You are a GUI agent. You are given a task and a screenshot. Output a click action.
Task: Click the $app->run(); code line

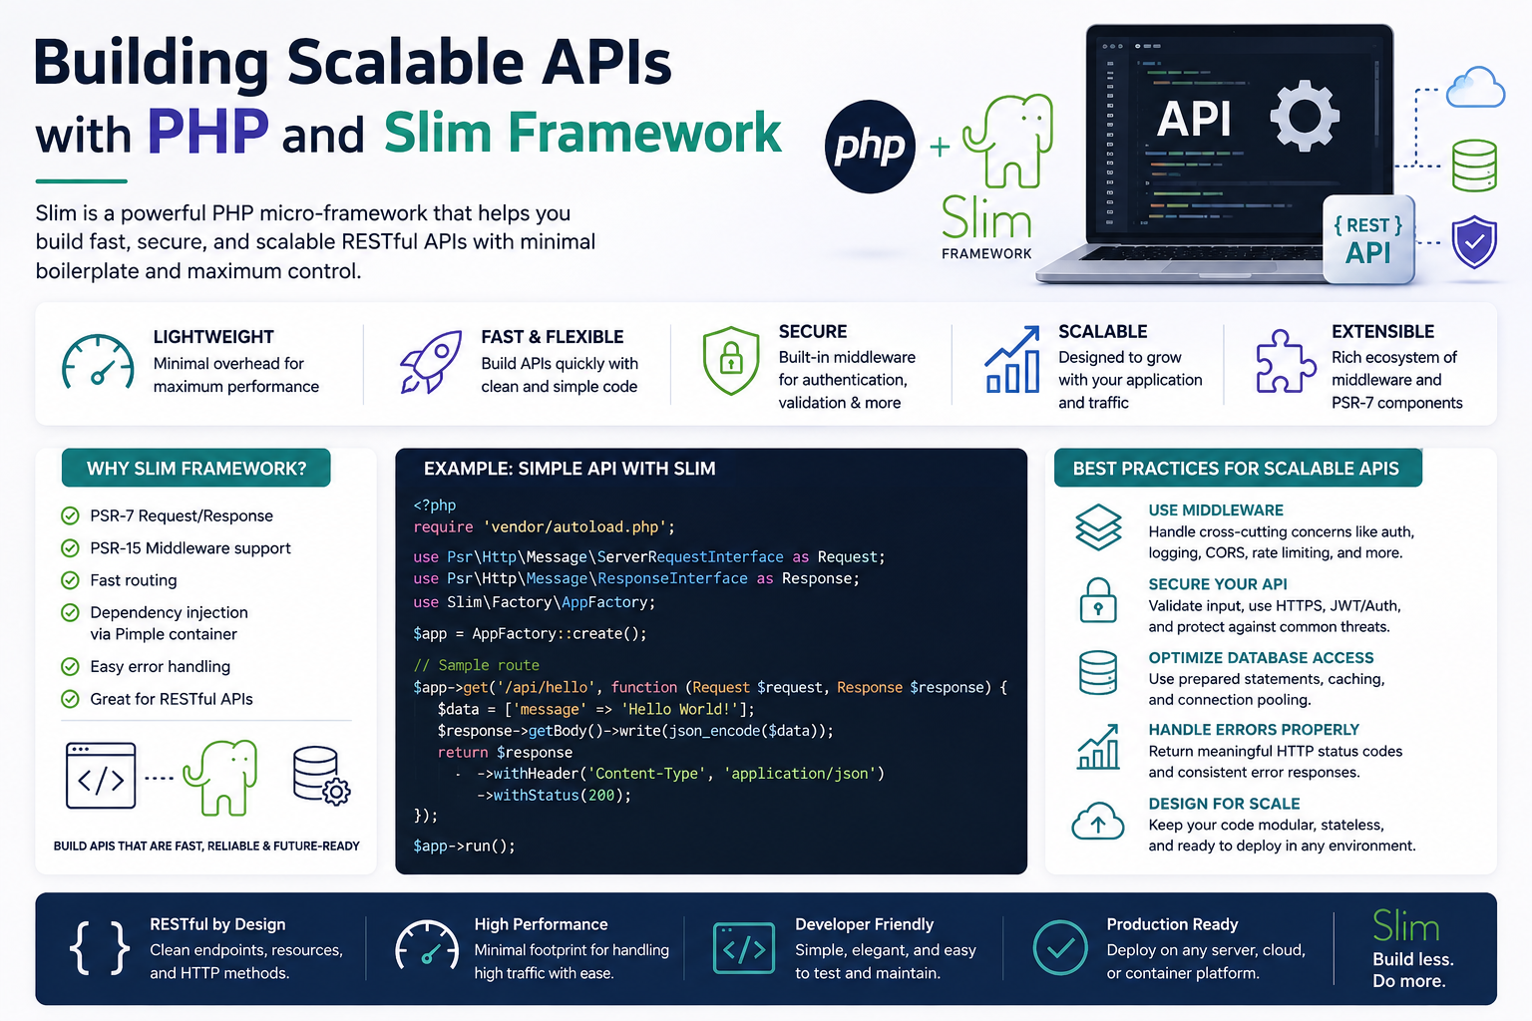pos(464,846)
